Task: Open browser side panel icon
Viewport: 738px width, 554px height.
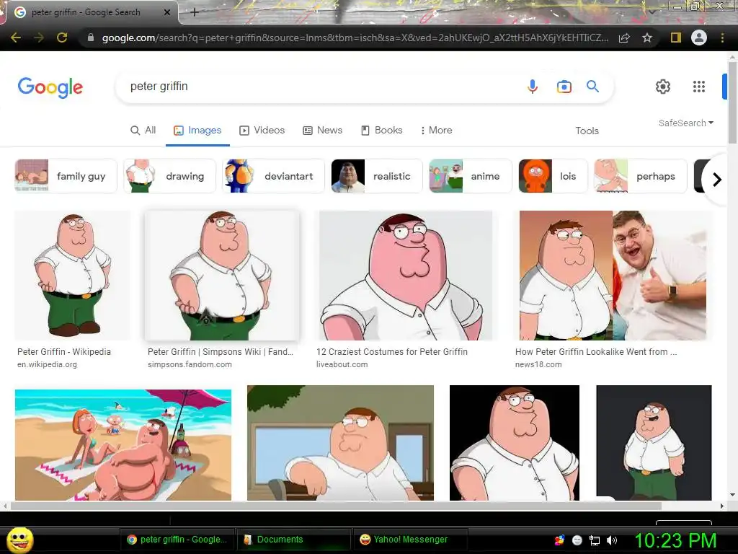Action: 676,38
